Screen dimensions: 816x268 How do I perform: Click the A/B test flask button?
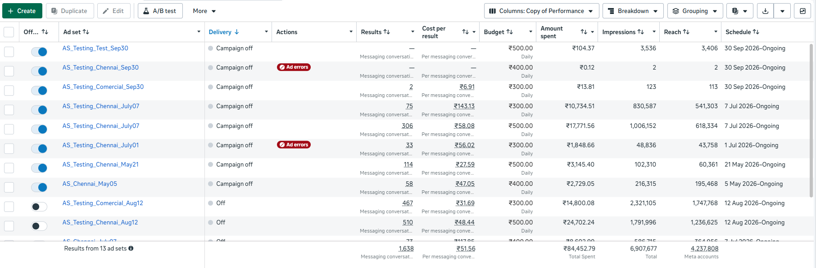coord(160,11)
